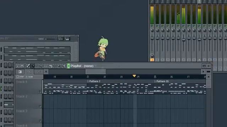Turn the highlighted mixer track's pan knob

pyautogui.click(x=199, y=30)
